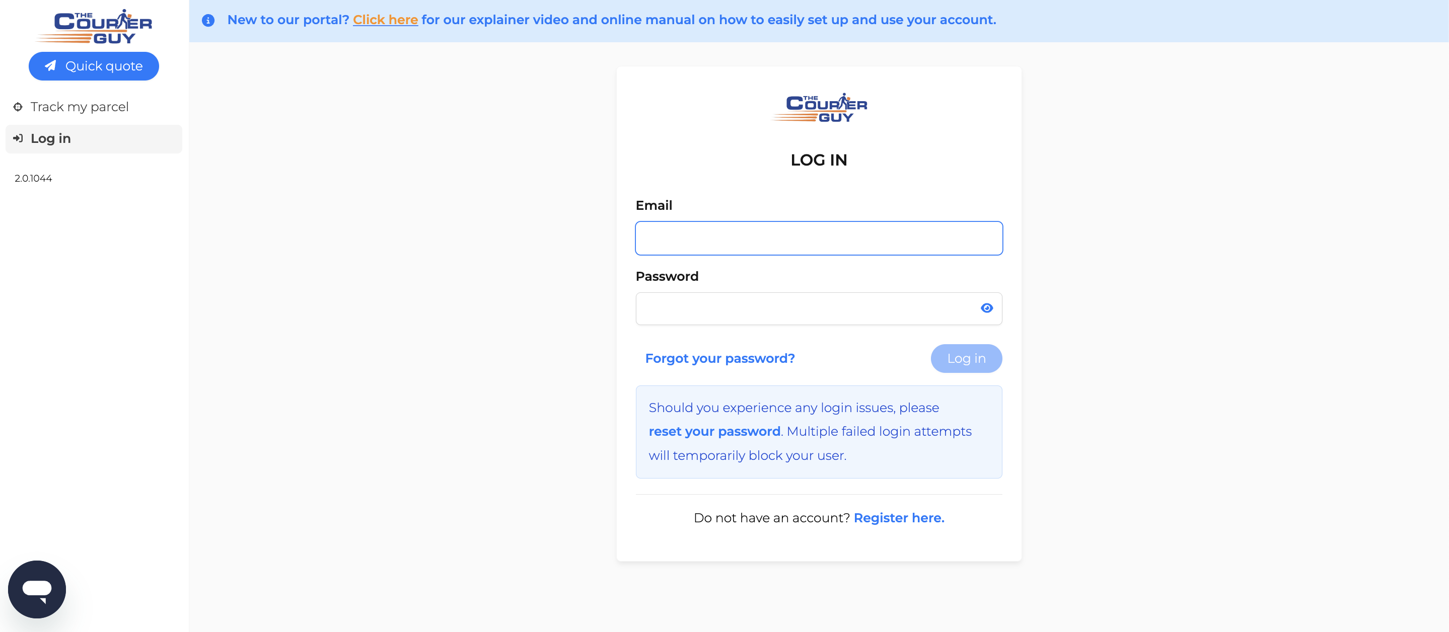Click the version number 2.0.1044 text
The image size is (1449, 632).
pos(33,178)
